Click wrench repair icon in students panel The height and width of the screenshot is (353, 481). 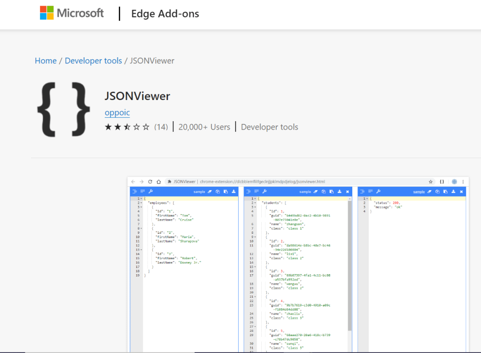(x=264, y=192)
